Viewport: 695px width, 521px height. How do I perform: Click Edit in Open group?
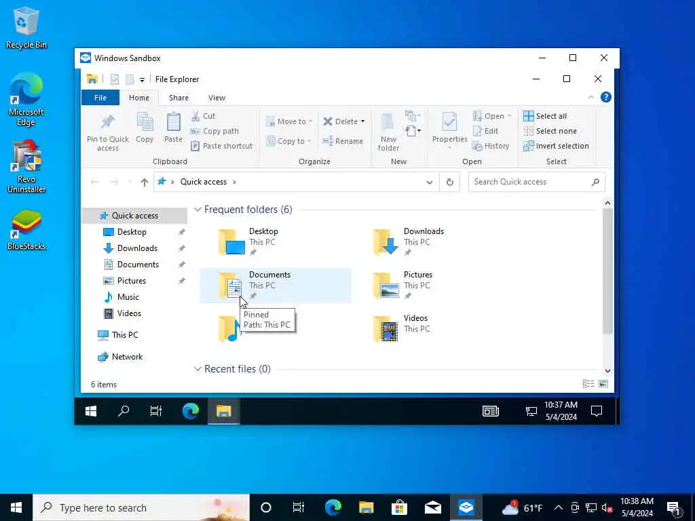[x=485, y=131]
